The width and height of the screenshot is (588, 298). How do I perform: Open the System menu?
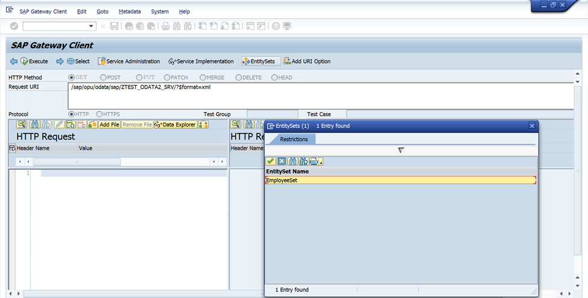(x=160, y=11)
